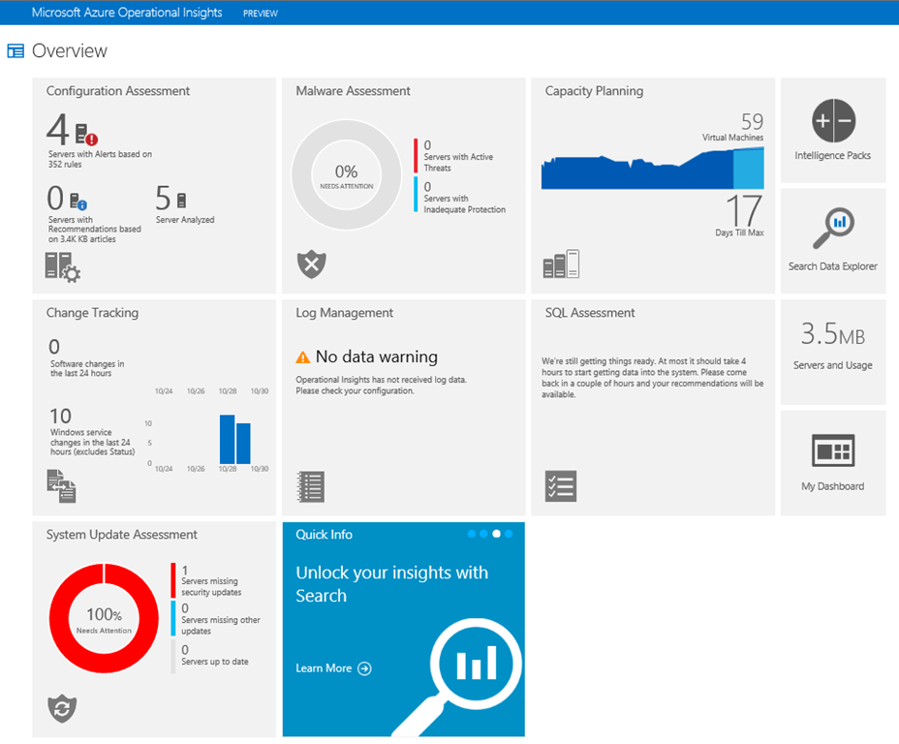The image size is (899, 744).
Task: Click the red 100% Needs Attention donut
Action: 104,618
